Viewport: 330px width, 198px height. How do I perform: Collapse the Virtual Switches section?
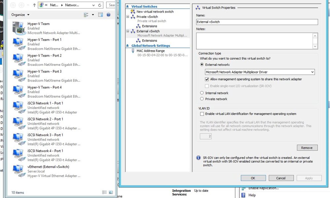tap(127, 7)
